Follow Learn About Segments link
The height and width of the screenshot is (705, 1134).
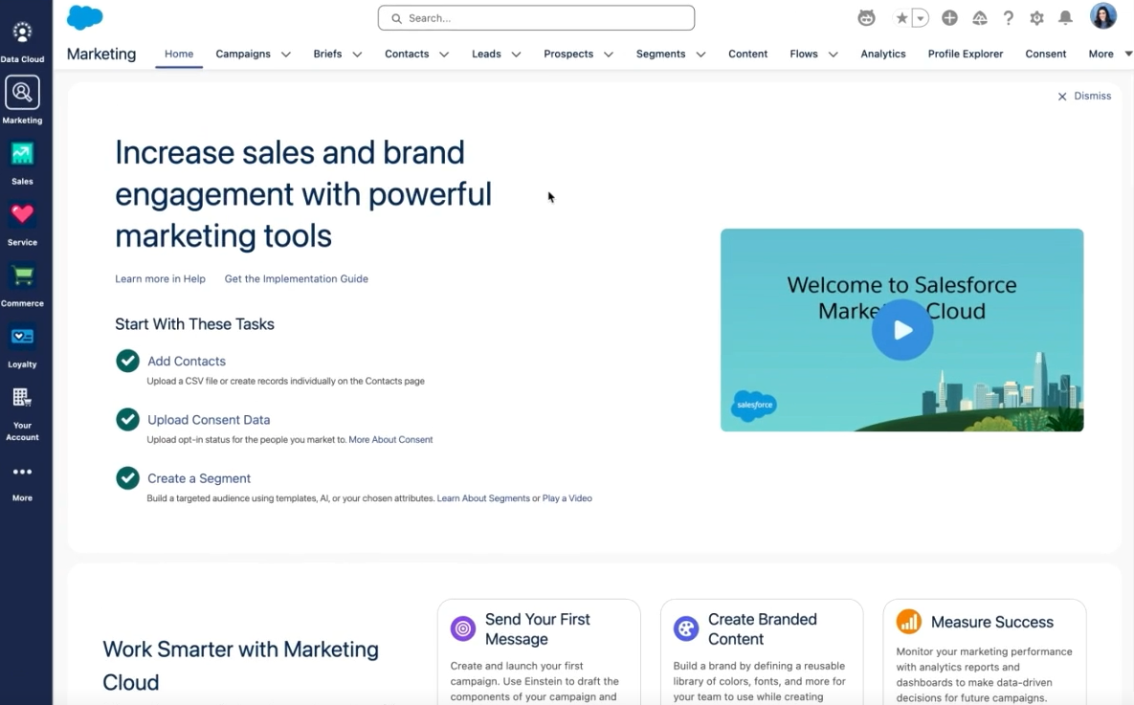(x=483, y=498)
